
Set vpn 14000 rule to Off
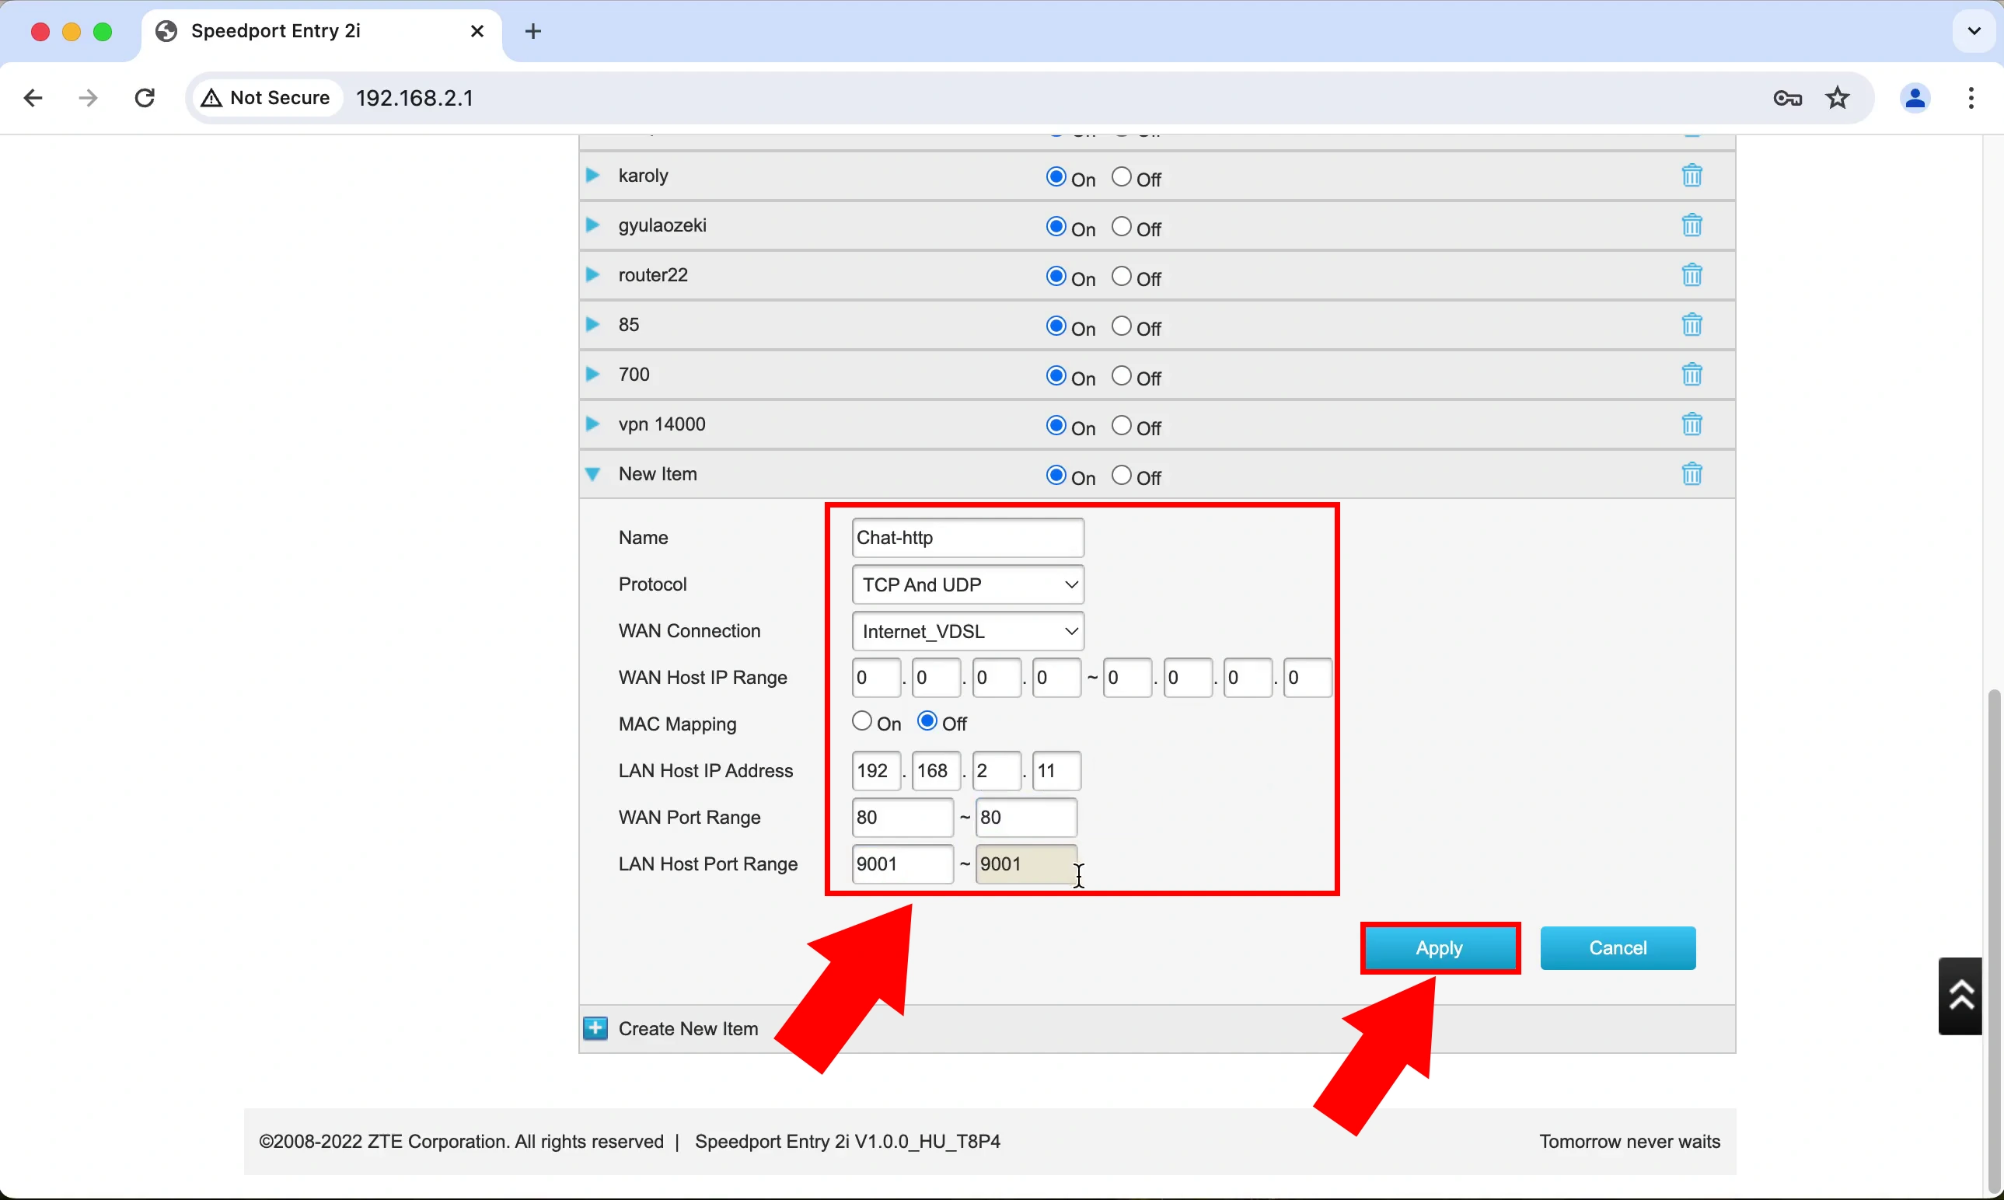pos(1121,426)
